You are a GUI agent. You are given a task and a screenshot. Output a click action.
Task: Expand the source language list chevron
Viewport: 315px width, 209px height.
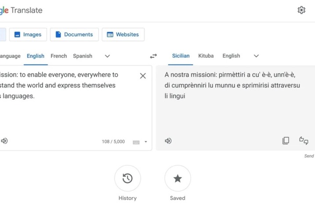(108, 56)
